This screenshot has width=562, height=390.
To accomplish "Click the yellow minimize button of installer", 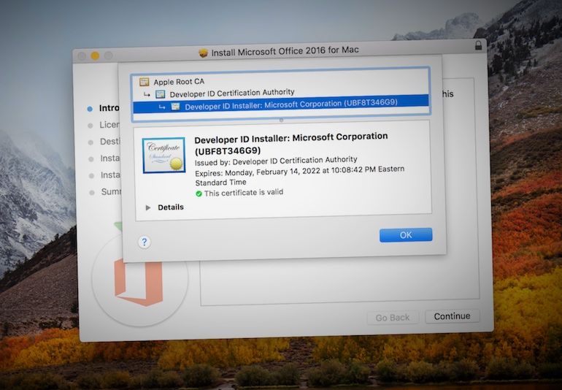I will point(95,56).
